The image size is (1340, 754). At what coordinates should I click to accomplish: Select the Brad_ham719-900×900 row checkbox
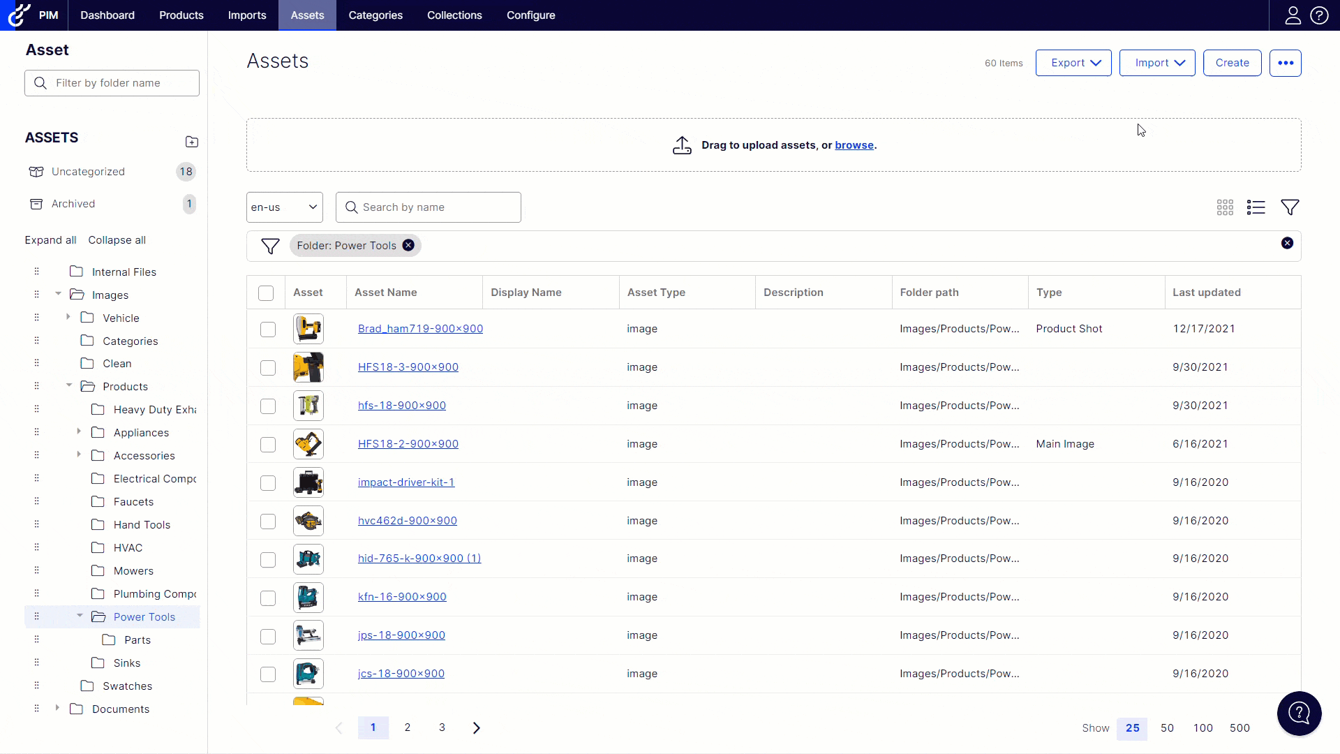tap(268, 330)
